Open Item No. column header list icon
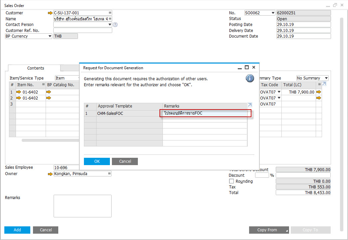Image resolution: width=348 pixels, height=240 pixels. point(43,84)
